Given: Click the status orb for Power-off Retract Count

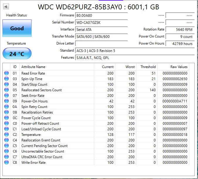Looking at the screenshot, I should coord(6,123).
